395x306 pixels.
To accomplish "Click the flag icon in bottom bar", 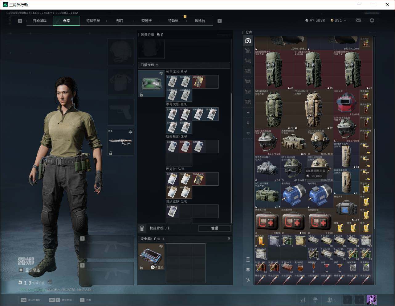I will pos(315,300).
